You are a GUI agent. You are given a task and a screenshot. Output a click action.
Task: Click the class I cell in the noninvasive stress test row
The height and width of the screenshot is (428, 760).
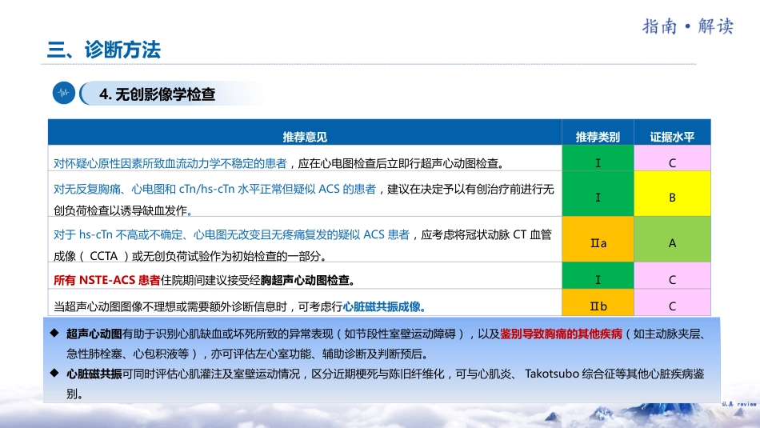(x=598, y=194)
